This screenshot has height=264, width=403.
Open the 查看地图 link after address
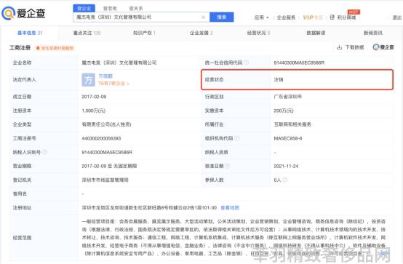click(230, 208)
